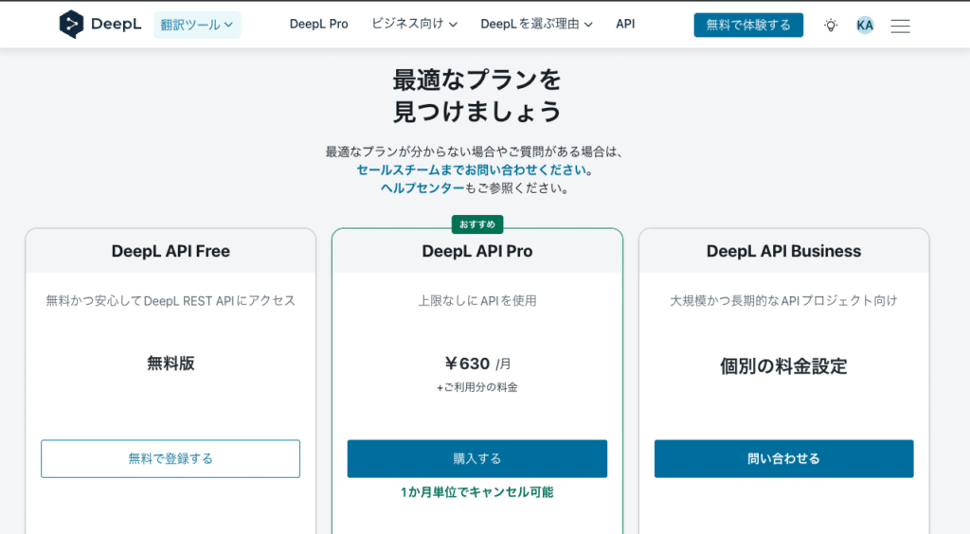Follow the セールスチームまでお問い合わせください link
The image size is (970, 534).
click(471, 170)
